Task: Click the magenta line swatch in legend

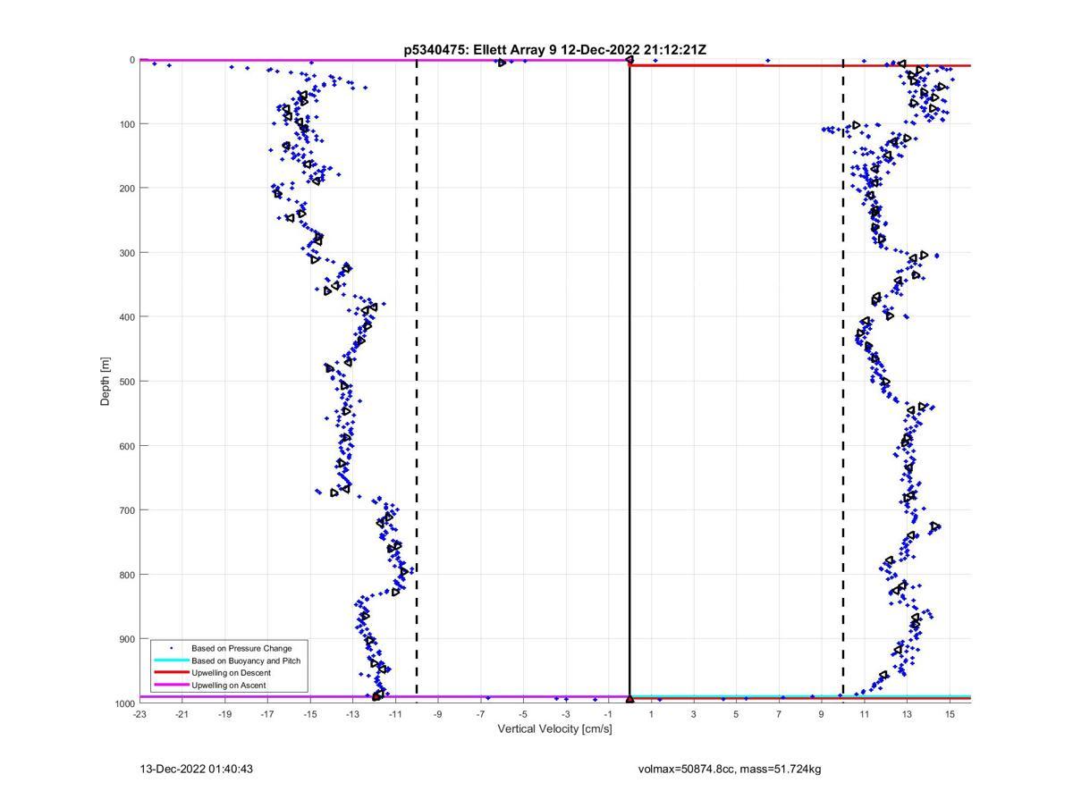Action: pos(171,686)
